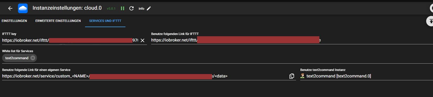Click the upload arrow button at right
This screenshot has width=433, height=97.
430,21
